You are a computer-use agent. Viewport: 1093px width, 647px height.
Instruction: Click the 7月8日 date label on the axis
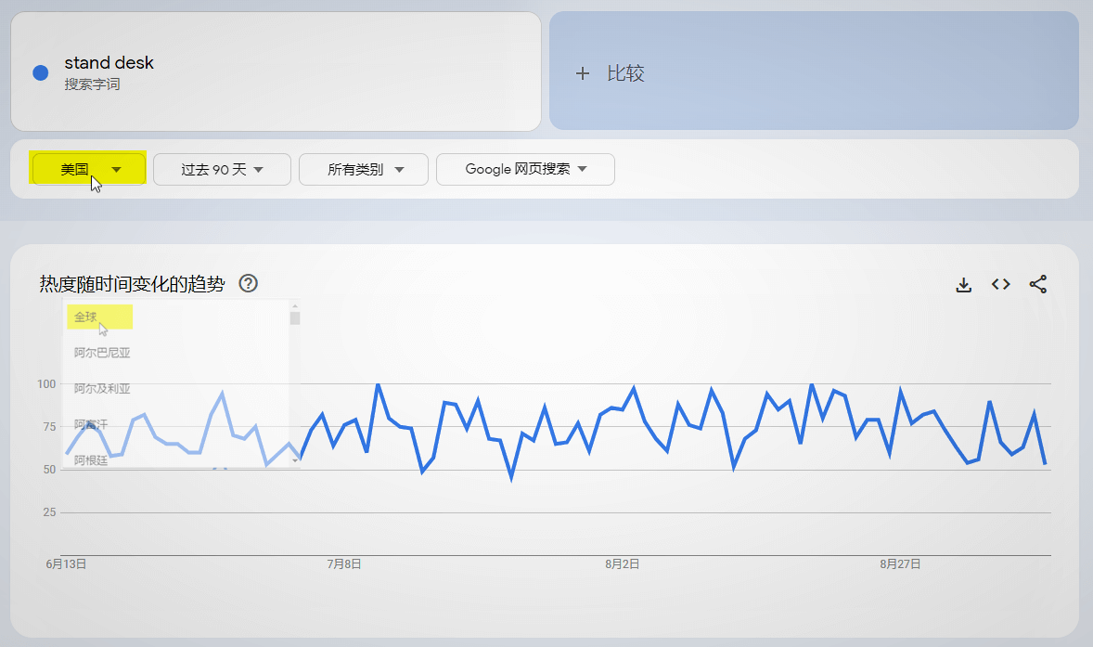tap(344, 564)
